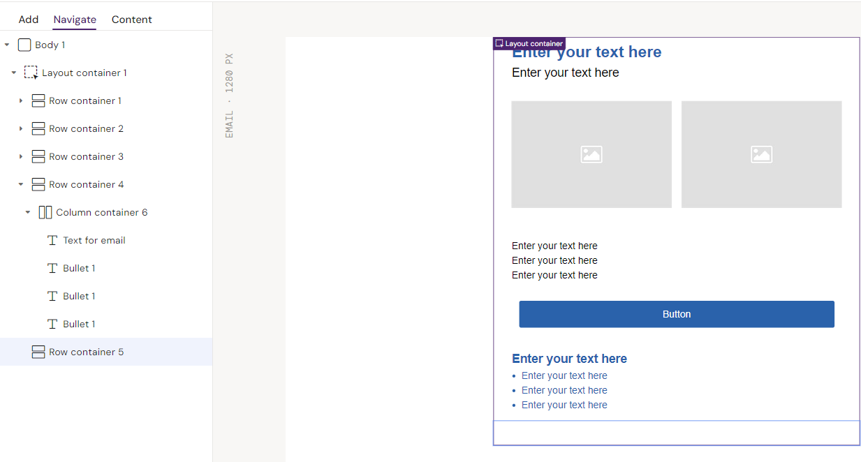This screenshot has width=861, height=462.
Task: Select the last Bullet 1 tree item
Action: click(79, 324)
